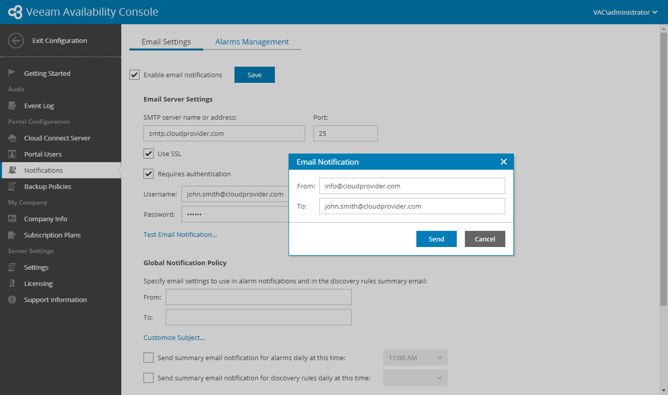Click the Getting Started flag icon
668x395 pixels.
(x=12, y=73)
